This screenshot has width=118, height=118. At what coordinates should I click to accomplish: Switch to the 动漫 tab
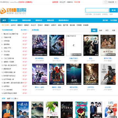[x=113, y=30]
